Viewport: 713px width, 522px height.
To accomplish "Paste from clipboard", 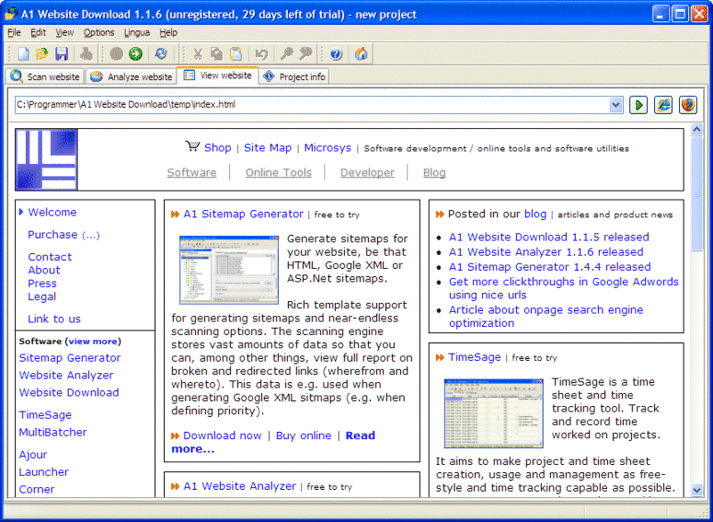I will click(x=235, y=54).
